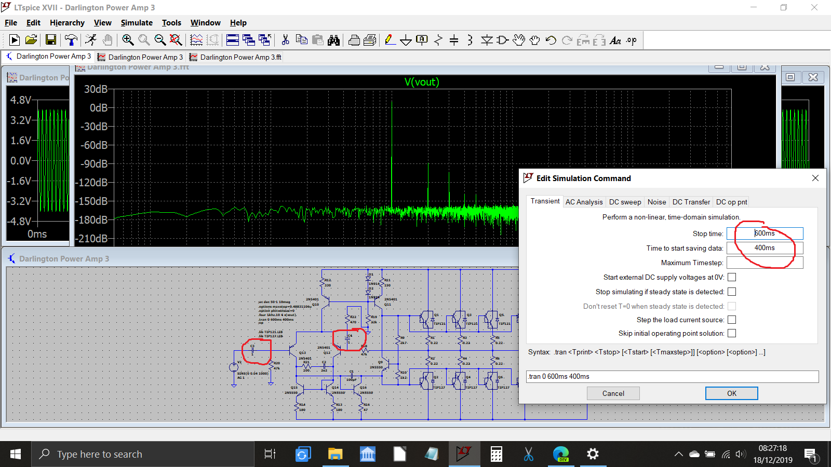The width and height of the screenshot is (831, 467).
Task: Open the Tools menu
Action: pos(171,23)
